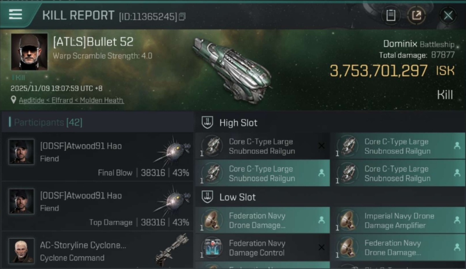Select the Participants [42] tab
The image size is (466, 269).
pyautogui.click(x=48, y=123)
